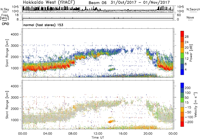200x139 pixels.
Task: Click the blue segment of Power color bar
Action: pos(182,72)
